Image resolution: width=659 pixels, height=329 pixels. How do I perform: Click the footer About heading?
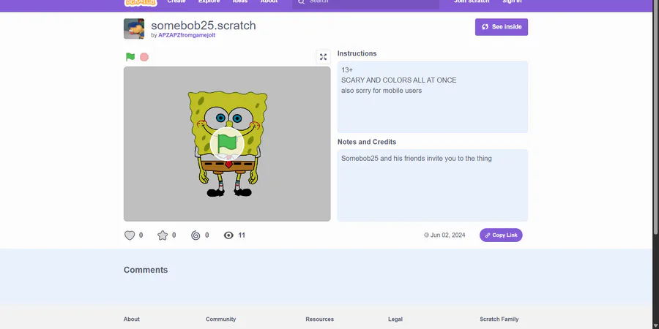click(x=132, y=319)
